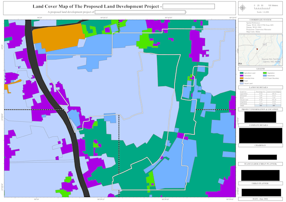The width and height of the screenshot is (286, 202).
Task: Click the "Vacant Land" legend label
Action: (248, 84)
